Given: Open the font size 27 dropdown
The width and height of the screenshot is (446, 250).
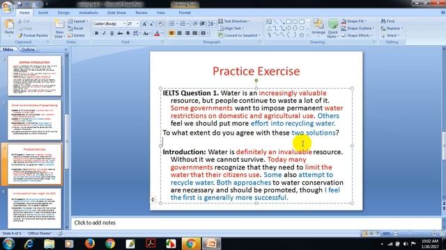Looking at the screenshot, I should tap(137, 24).
